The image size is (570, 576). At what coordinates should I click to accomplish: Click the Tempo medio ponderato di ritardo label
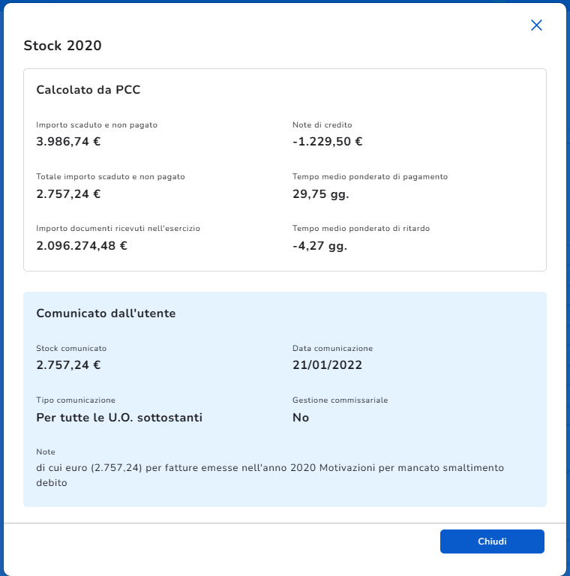(x=361, y=228)
